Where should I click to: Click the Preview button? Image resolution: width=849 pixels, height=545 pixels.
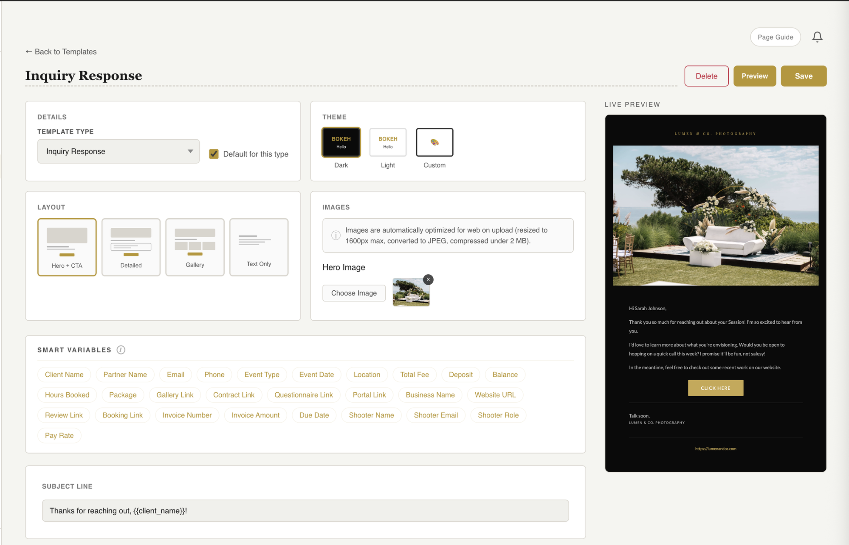pos(754,76)
